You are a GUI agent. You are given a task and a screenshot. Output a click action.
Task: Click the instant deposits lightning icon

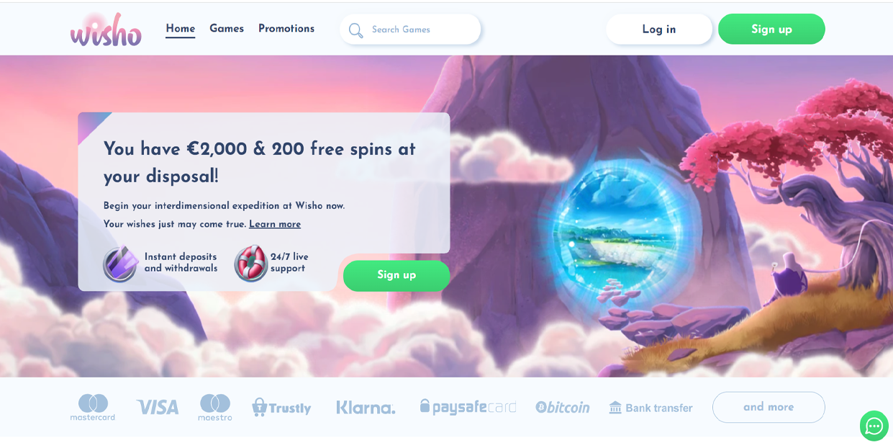pyautogui.click(x=120, y=264)
